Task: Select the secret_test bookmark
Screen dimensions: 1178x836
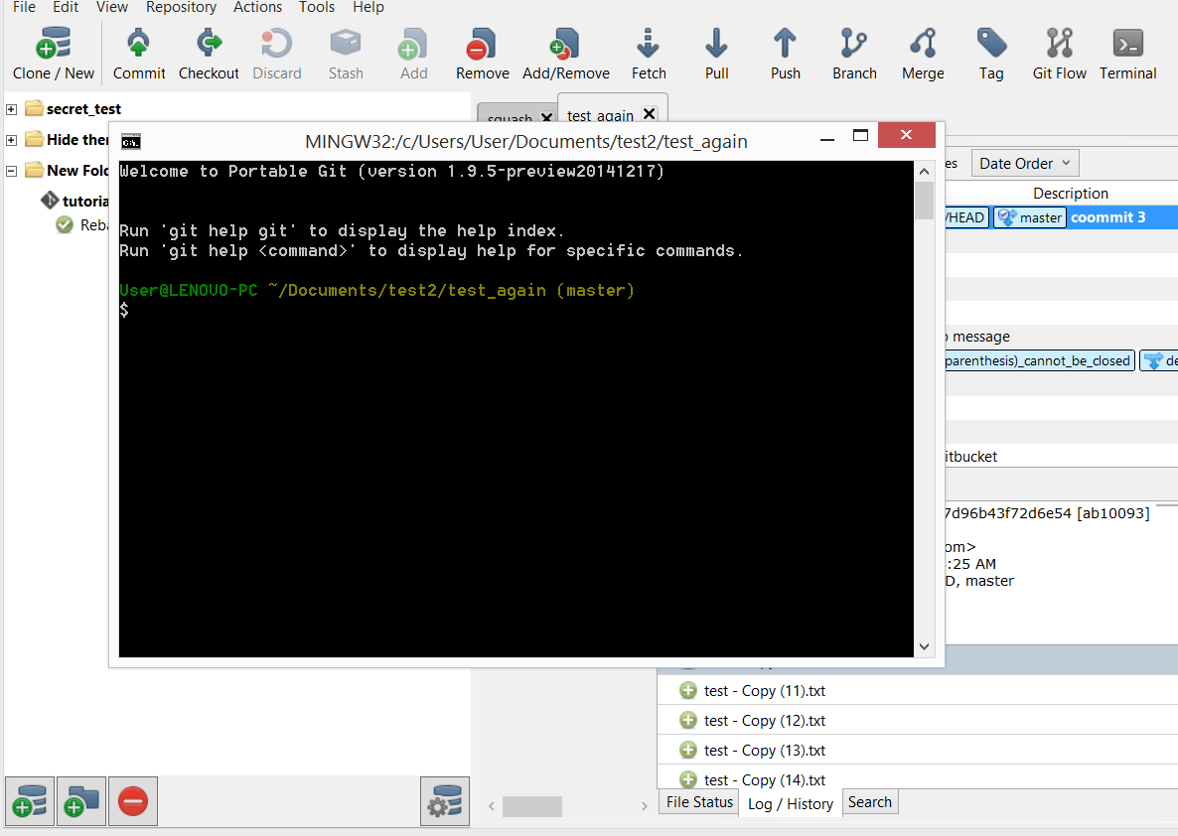Action: tap(83, 109)
